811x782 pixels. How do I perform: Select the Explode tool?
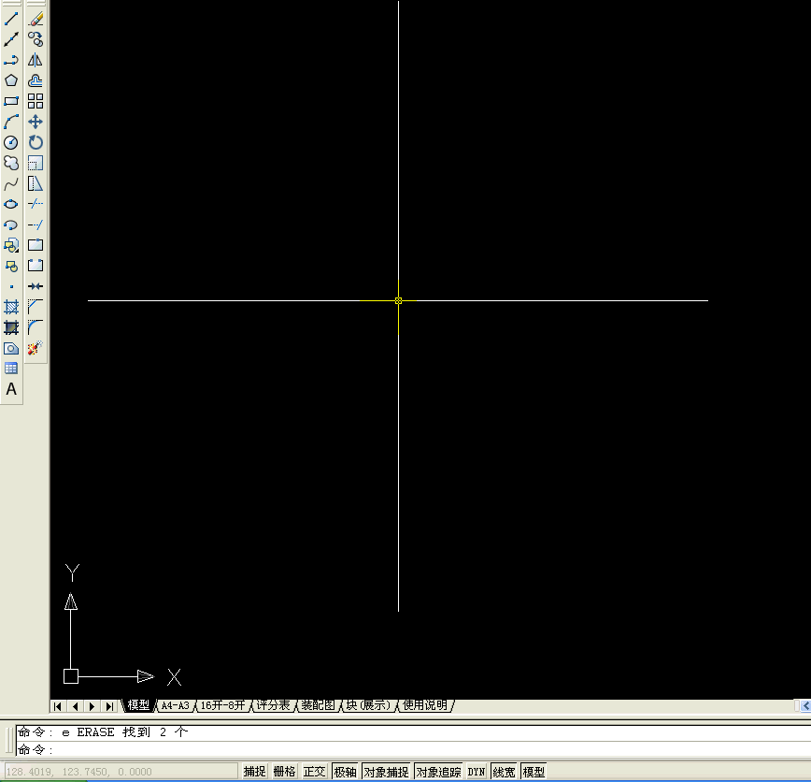pyautogui.click(x=36, y=349)
